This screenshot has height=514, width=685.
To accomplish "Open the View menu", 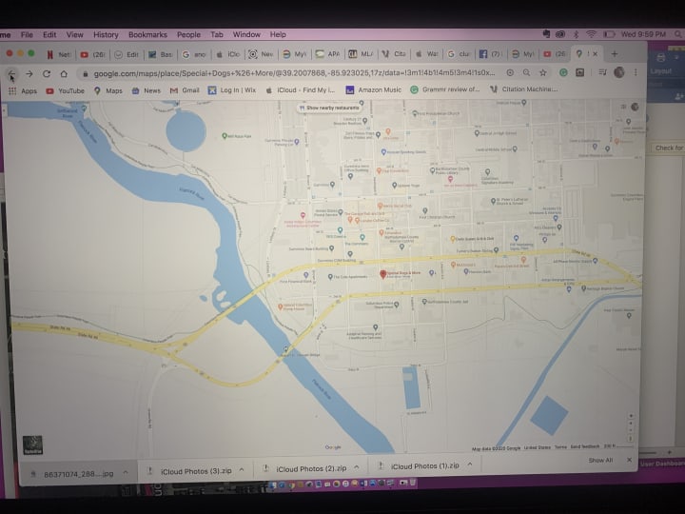I will point(75,34).
